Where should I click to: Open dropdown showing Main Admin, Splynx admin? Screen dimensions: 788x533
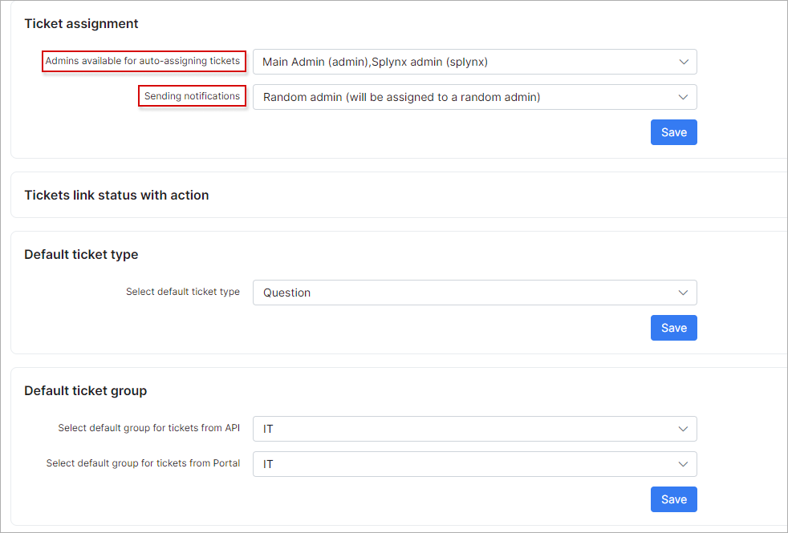click(x=465, y=62)
